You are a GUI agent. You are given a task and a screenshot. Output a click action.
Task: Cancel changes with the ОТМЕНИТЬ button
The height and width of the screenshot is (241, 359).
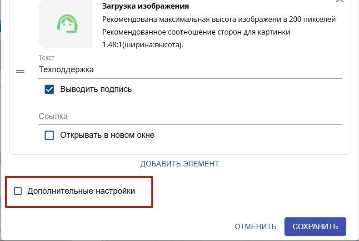pos(255,226)
